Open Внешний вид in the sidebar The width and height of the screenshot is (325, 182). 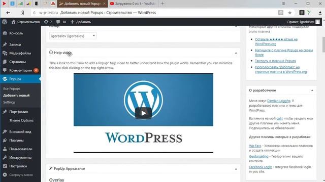click(x=20, y=131)
